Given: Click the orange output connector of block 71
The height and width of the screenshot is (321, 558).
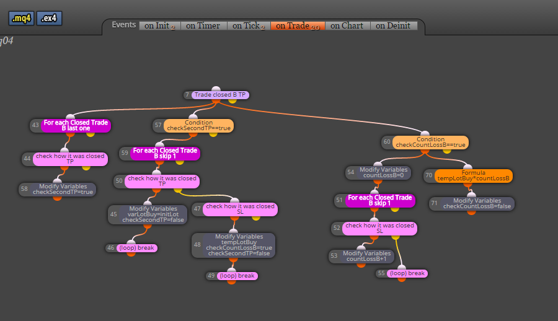Looking at the screenshot, I should coord(472,212).
